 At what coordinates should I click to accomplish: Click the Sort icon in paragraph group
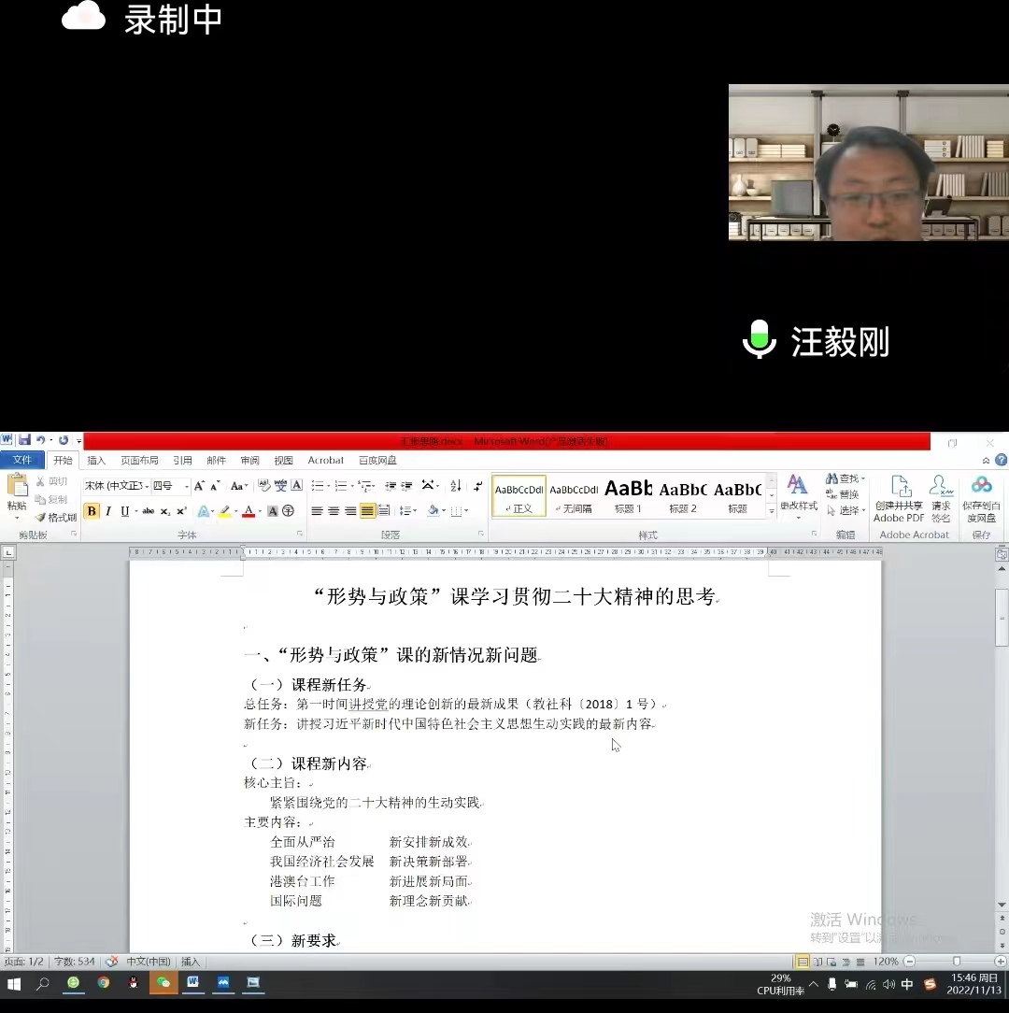click(455, 486)
